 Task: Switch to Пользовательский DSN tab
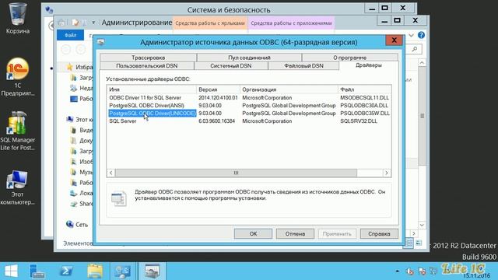[x=147, y=65]
